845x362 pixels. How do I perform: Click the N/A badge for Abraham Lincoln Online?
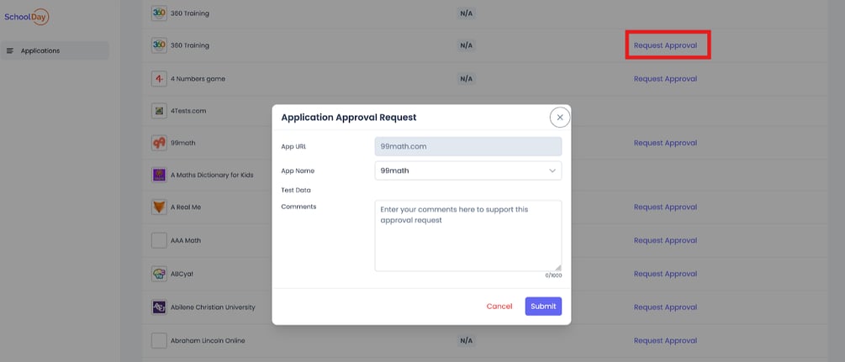coord(466,340)
